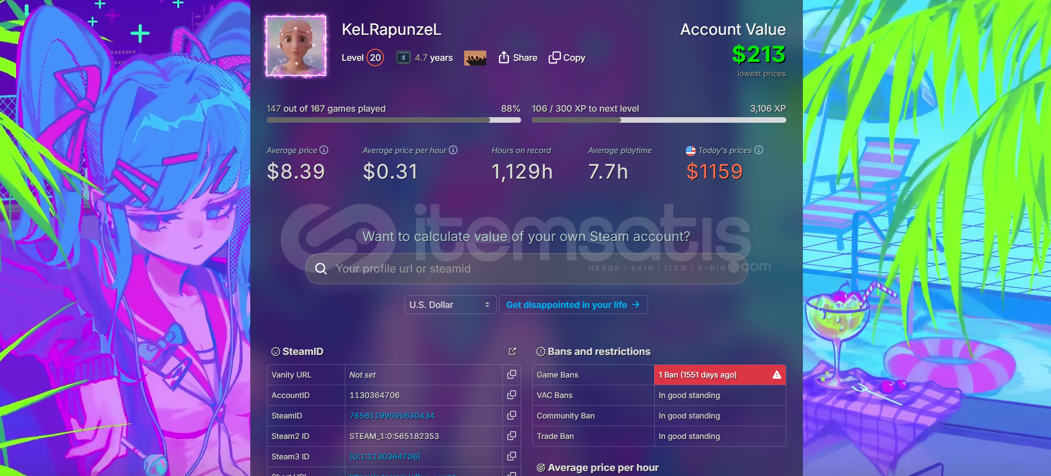The width and height of the screenshot is (1051, 476).
Task: Focus the profile url or steamid field
Action: (x=526, y=269)
